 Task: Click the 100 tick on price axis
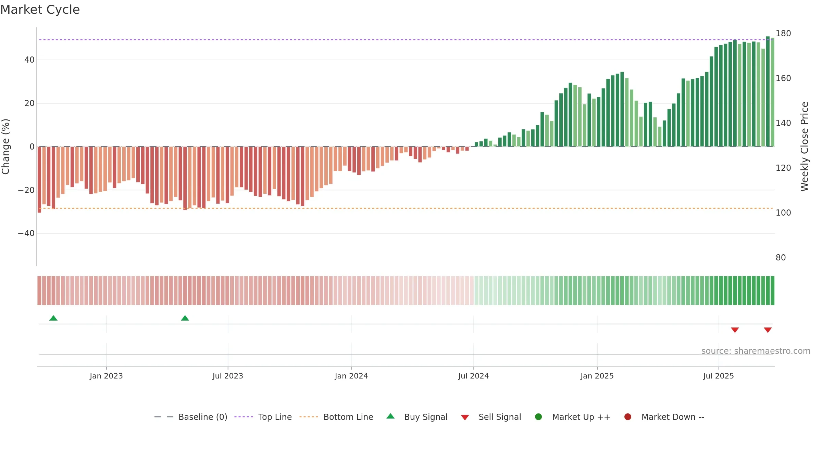coord(783,213)
